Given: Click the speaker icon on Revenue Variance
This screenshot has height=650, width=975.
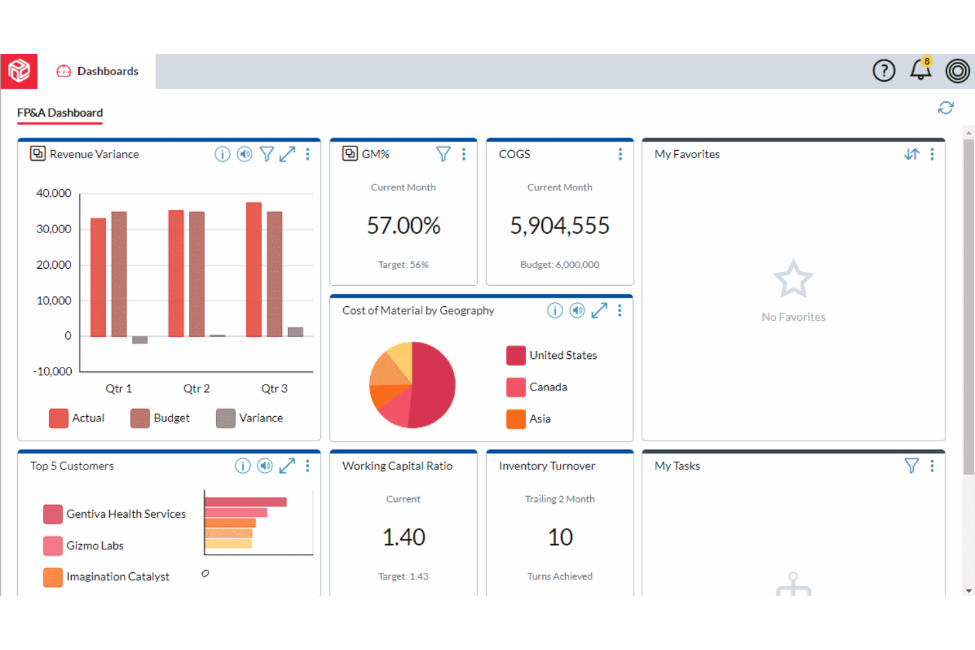Looking at the screenshot, I should [x=244, y=154].
